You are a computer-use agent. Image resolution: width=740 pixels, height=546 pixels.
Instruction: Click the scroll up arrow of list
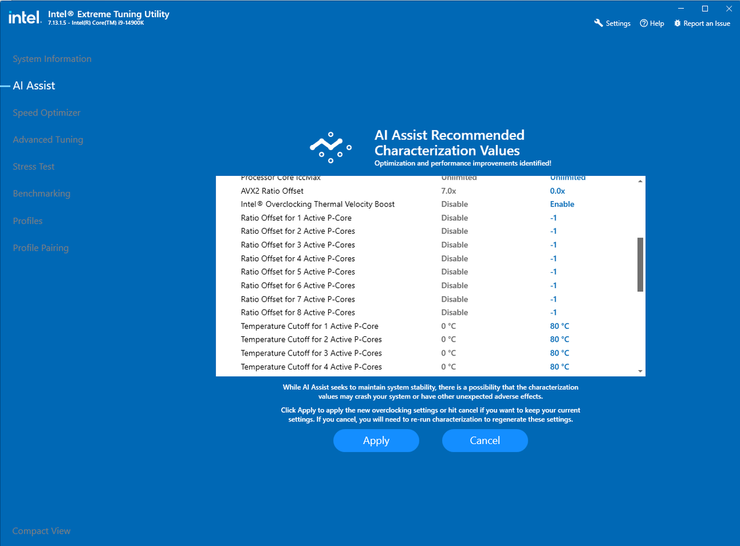coord(640,181)
